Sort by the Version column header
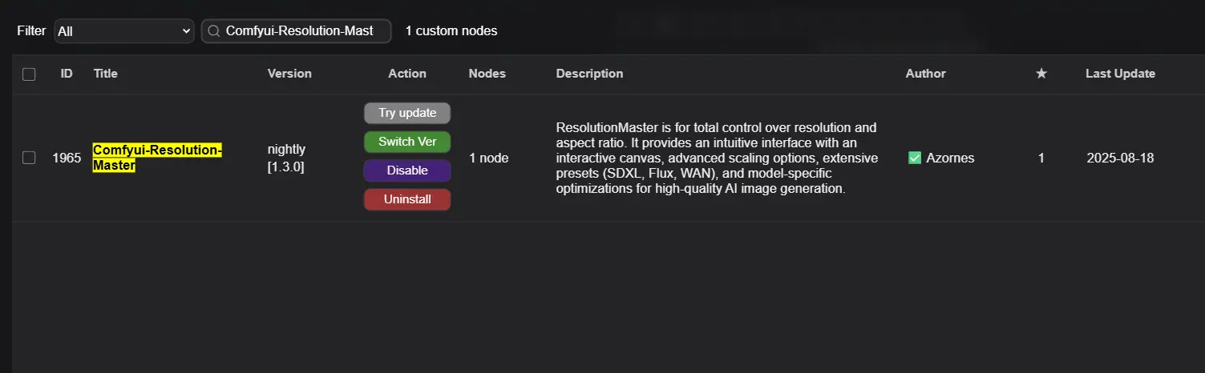This screenshot has width=1205, height=373. pyautogui.click(x=289, y=74)
